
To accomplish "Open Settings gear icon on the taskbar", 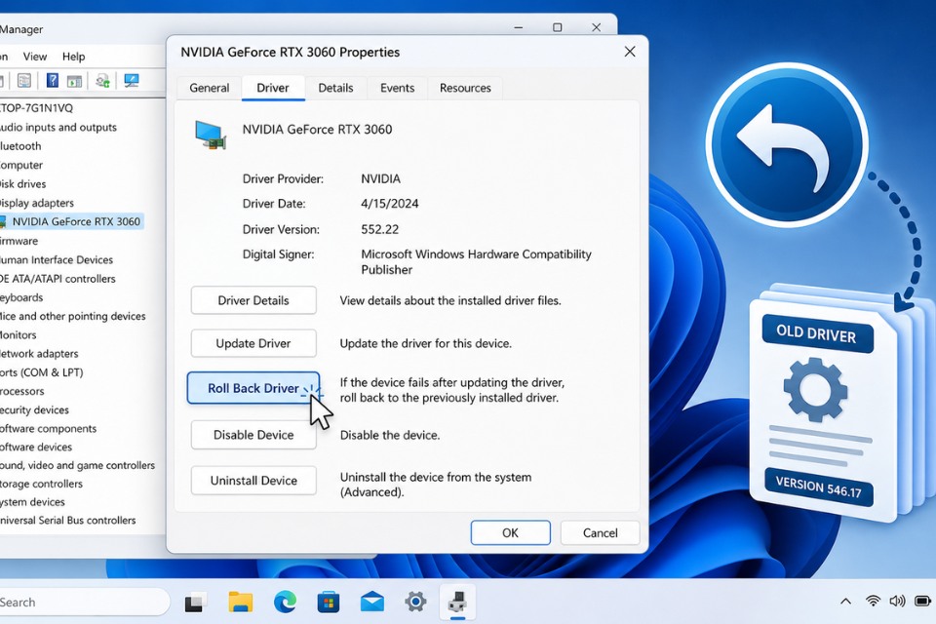I will tap(415, 602).
